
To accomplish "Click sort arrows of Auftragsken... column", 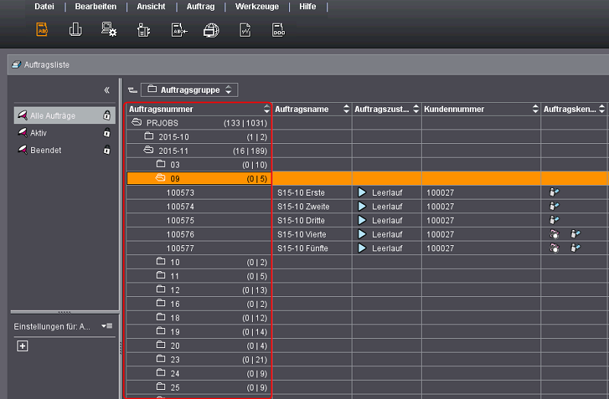I will pos(601,109).
